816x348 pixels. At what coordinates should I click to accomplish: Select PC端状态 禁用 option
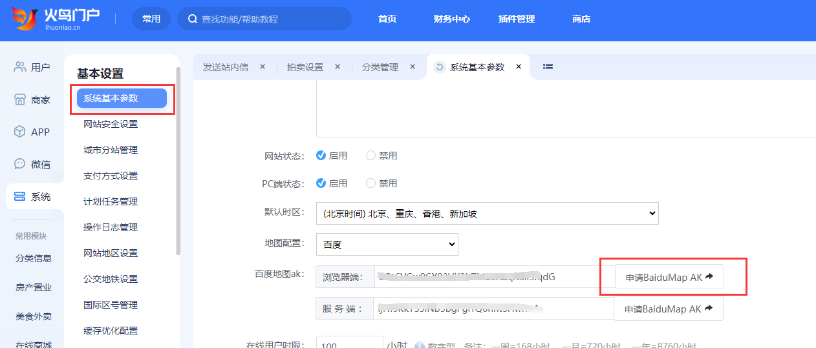pos(370,183)
